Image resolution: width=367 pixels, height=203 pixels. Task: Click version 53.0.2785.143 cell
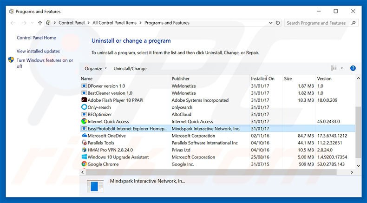coord(331,164)
